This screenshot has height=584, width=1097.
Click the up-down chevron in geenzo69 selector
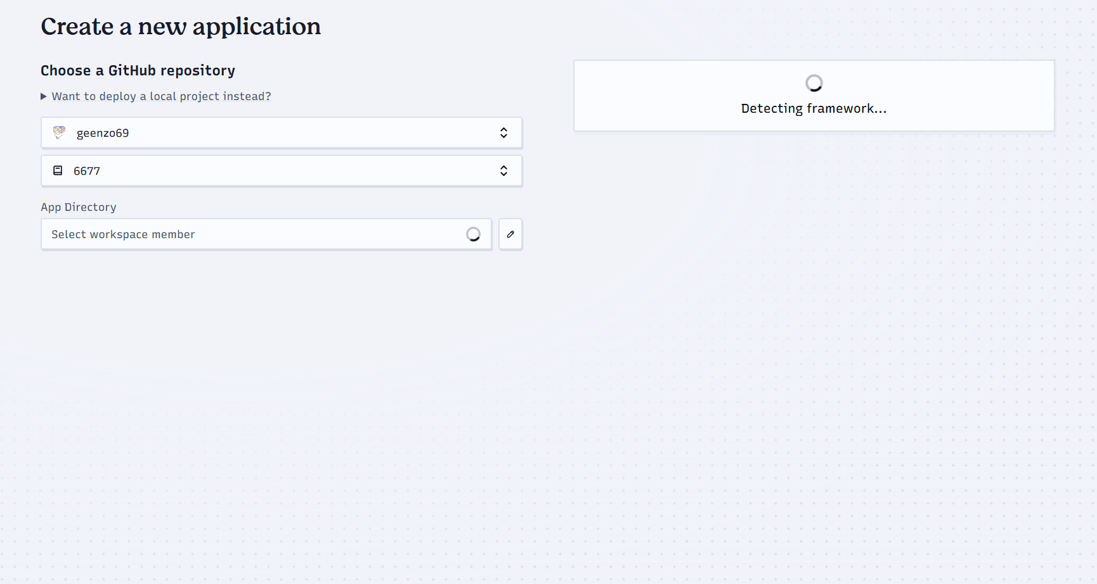click(x=503, y=132)
